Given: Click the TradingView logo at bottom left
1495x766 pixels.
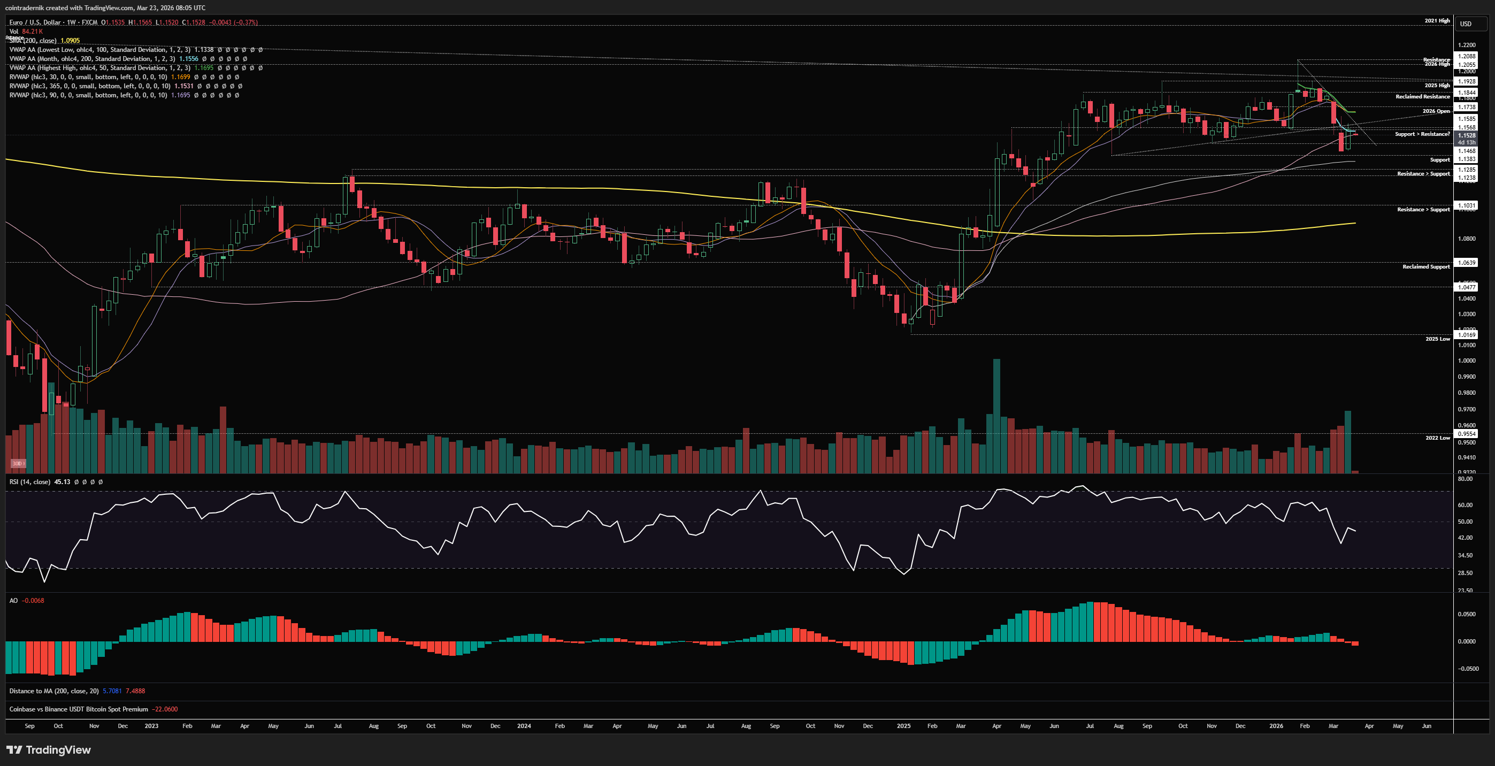Looking at the screenshot, I should [49, 750].
